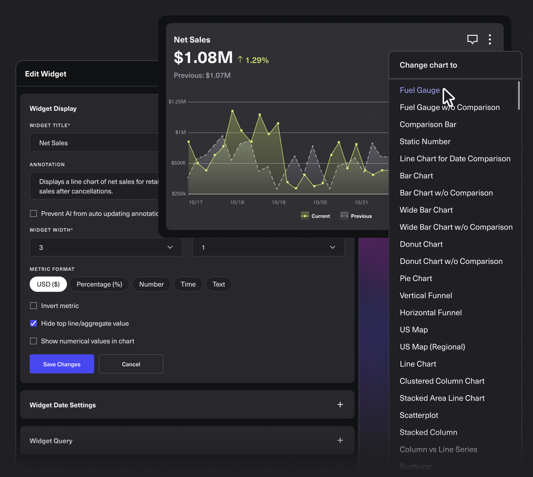Switch chart to Bar Chart
This screenshot has width=533, height=477.
pyautogui.click(x=416, y=176)
